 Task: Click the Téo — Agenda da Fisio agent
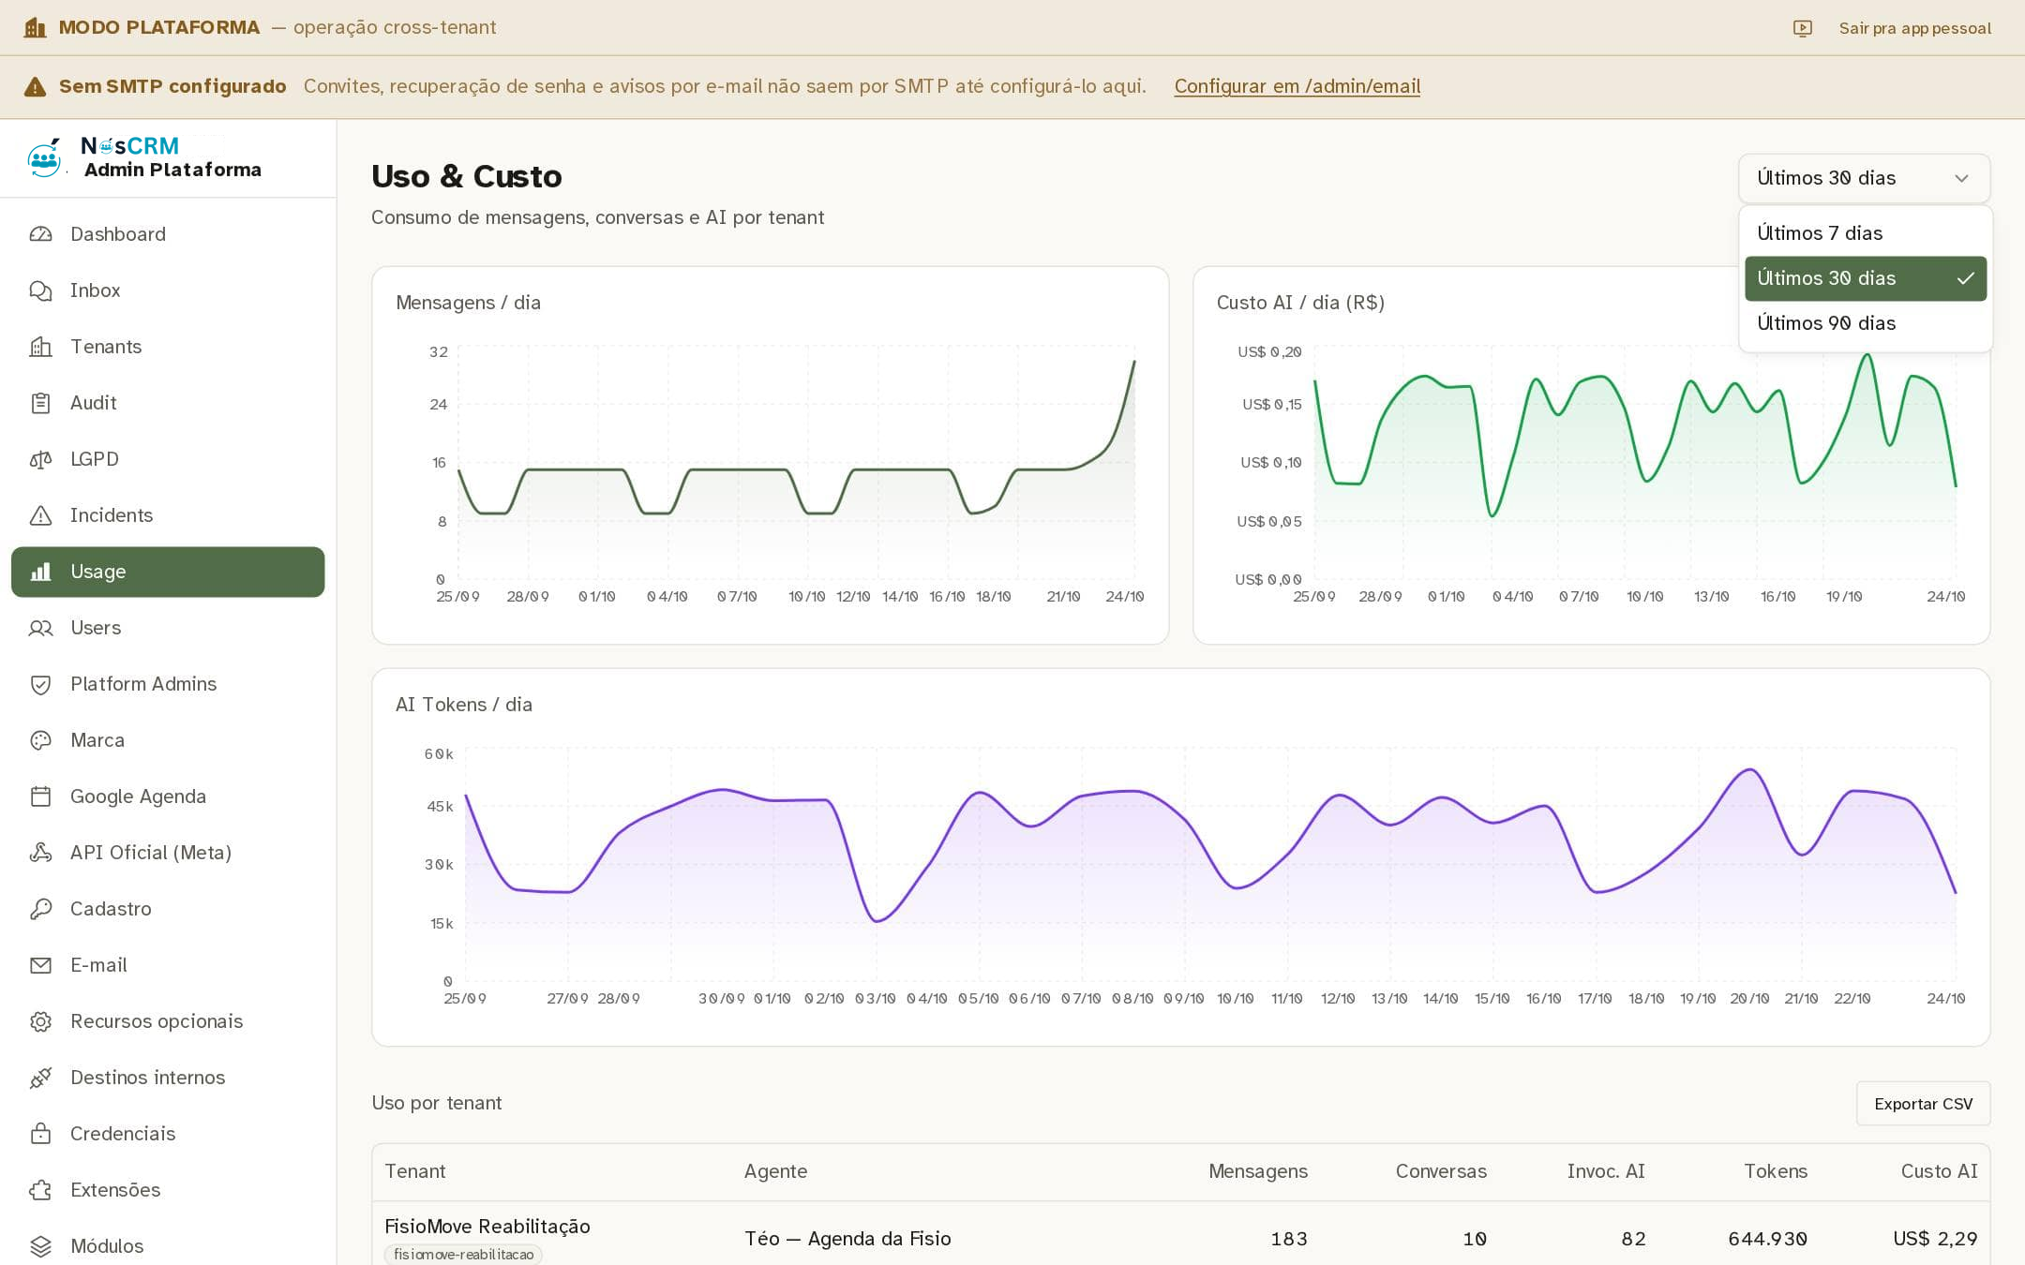click(847, 1239)
